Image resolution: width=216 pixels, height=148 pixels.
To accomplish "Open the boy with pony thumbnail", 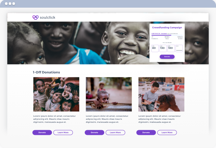I will 161,94.
